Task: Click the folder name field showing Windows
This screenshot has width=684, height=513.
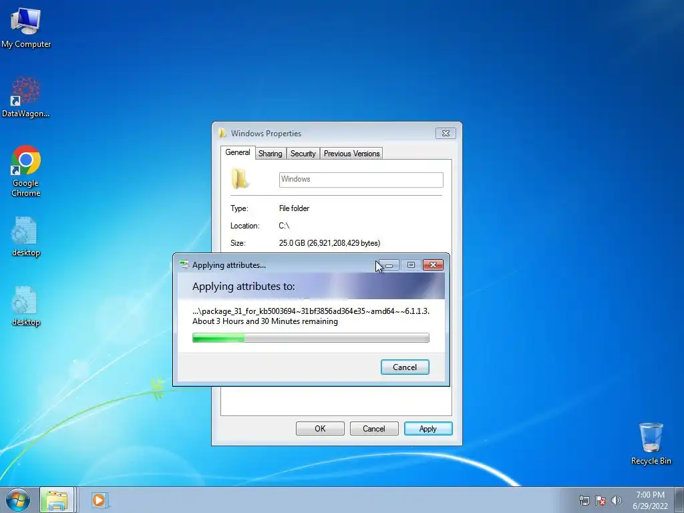Action: point(361,180)
